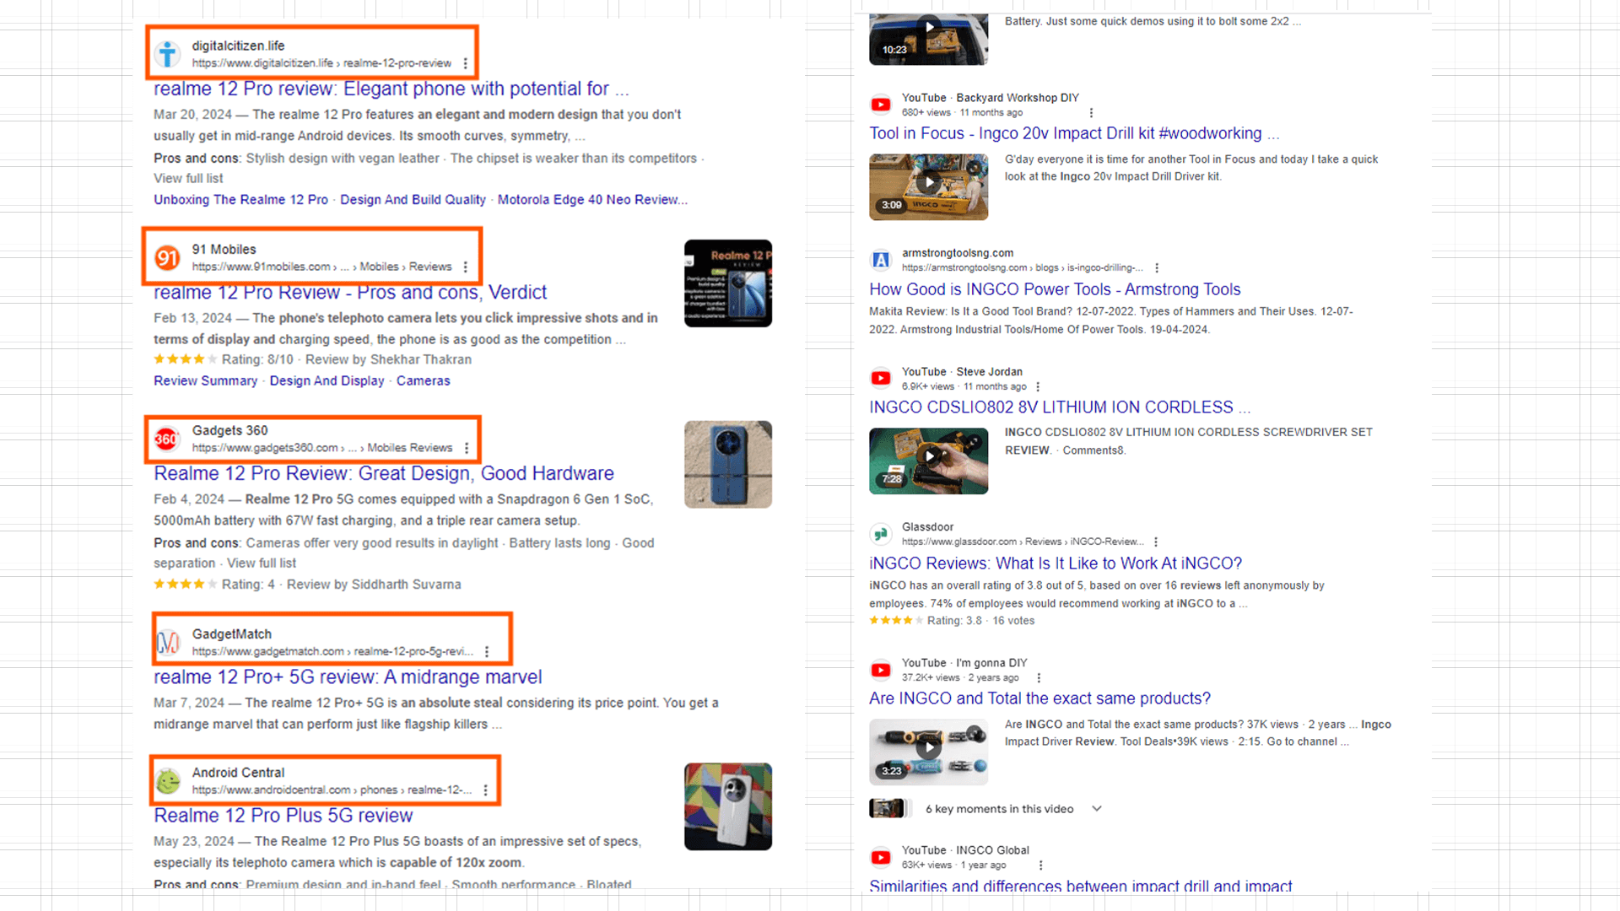This screenshot has height=911, width=1620.
Task: Click the Gadgets 360 favicon
Action: pyautogui.click(x=166, y=439)
